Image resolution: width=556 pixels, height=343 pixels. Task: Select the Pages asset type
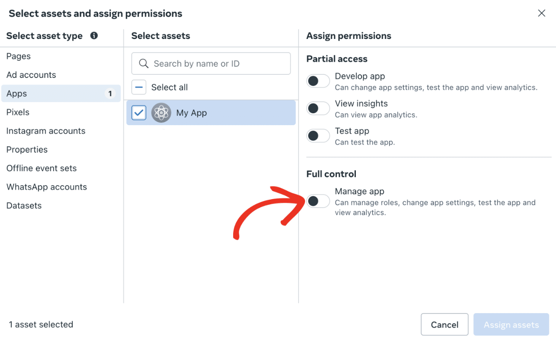(x=18, y=56)
